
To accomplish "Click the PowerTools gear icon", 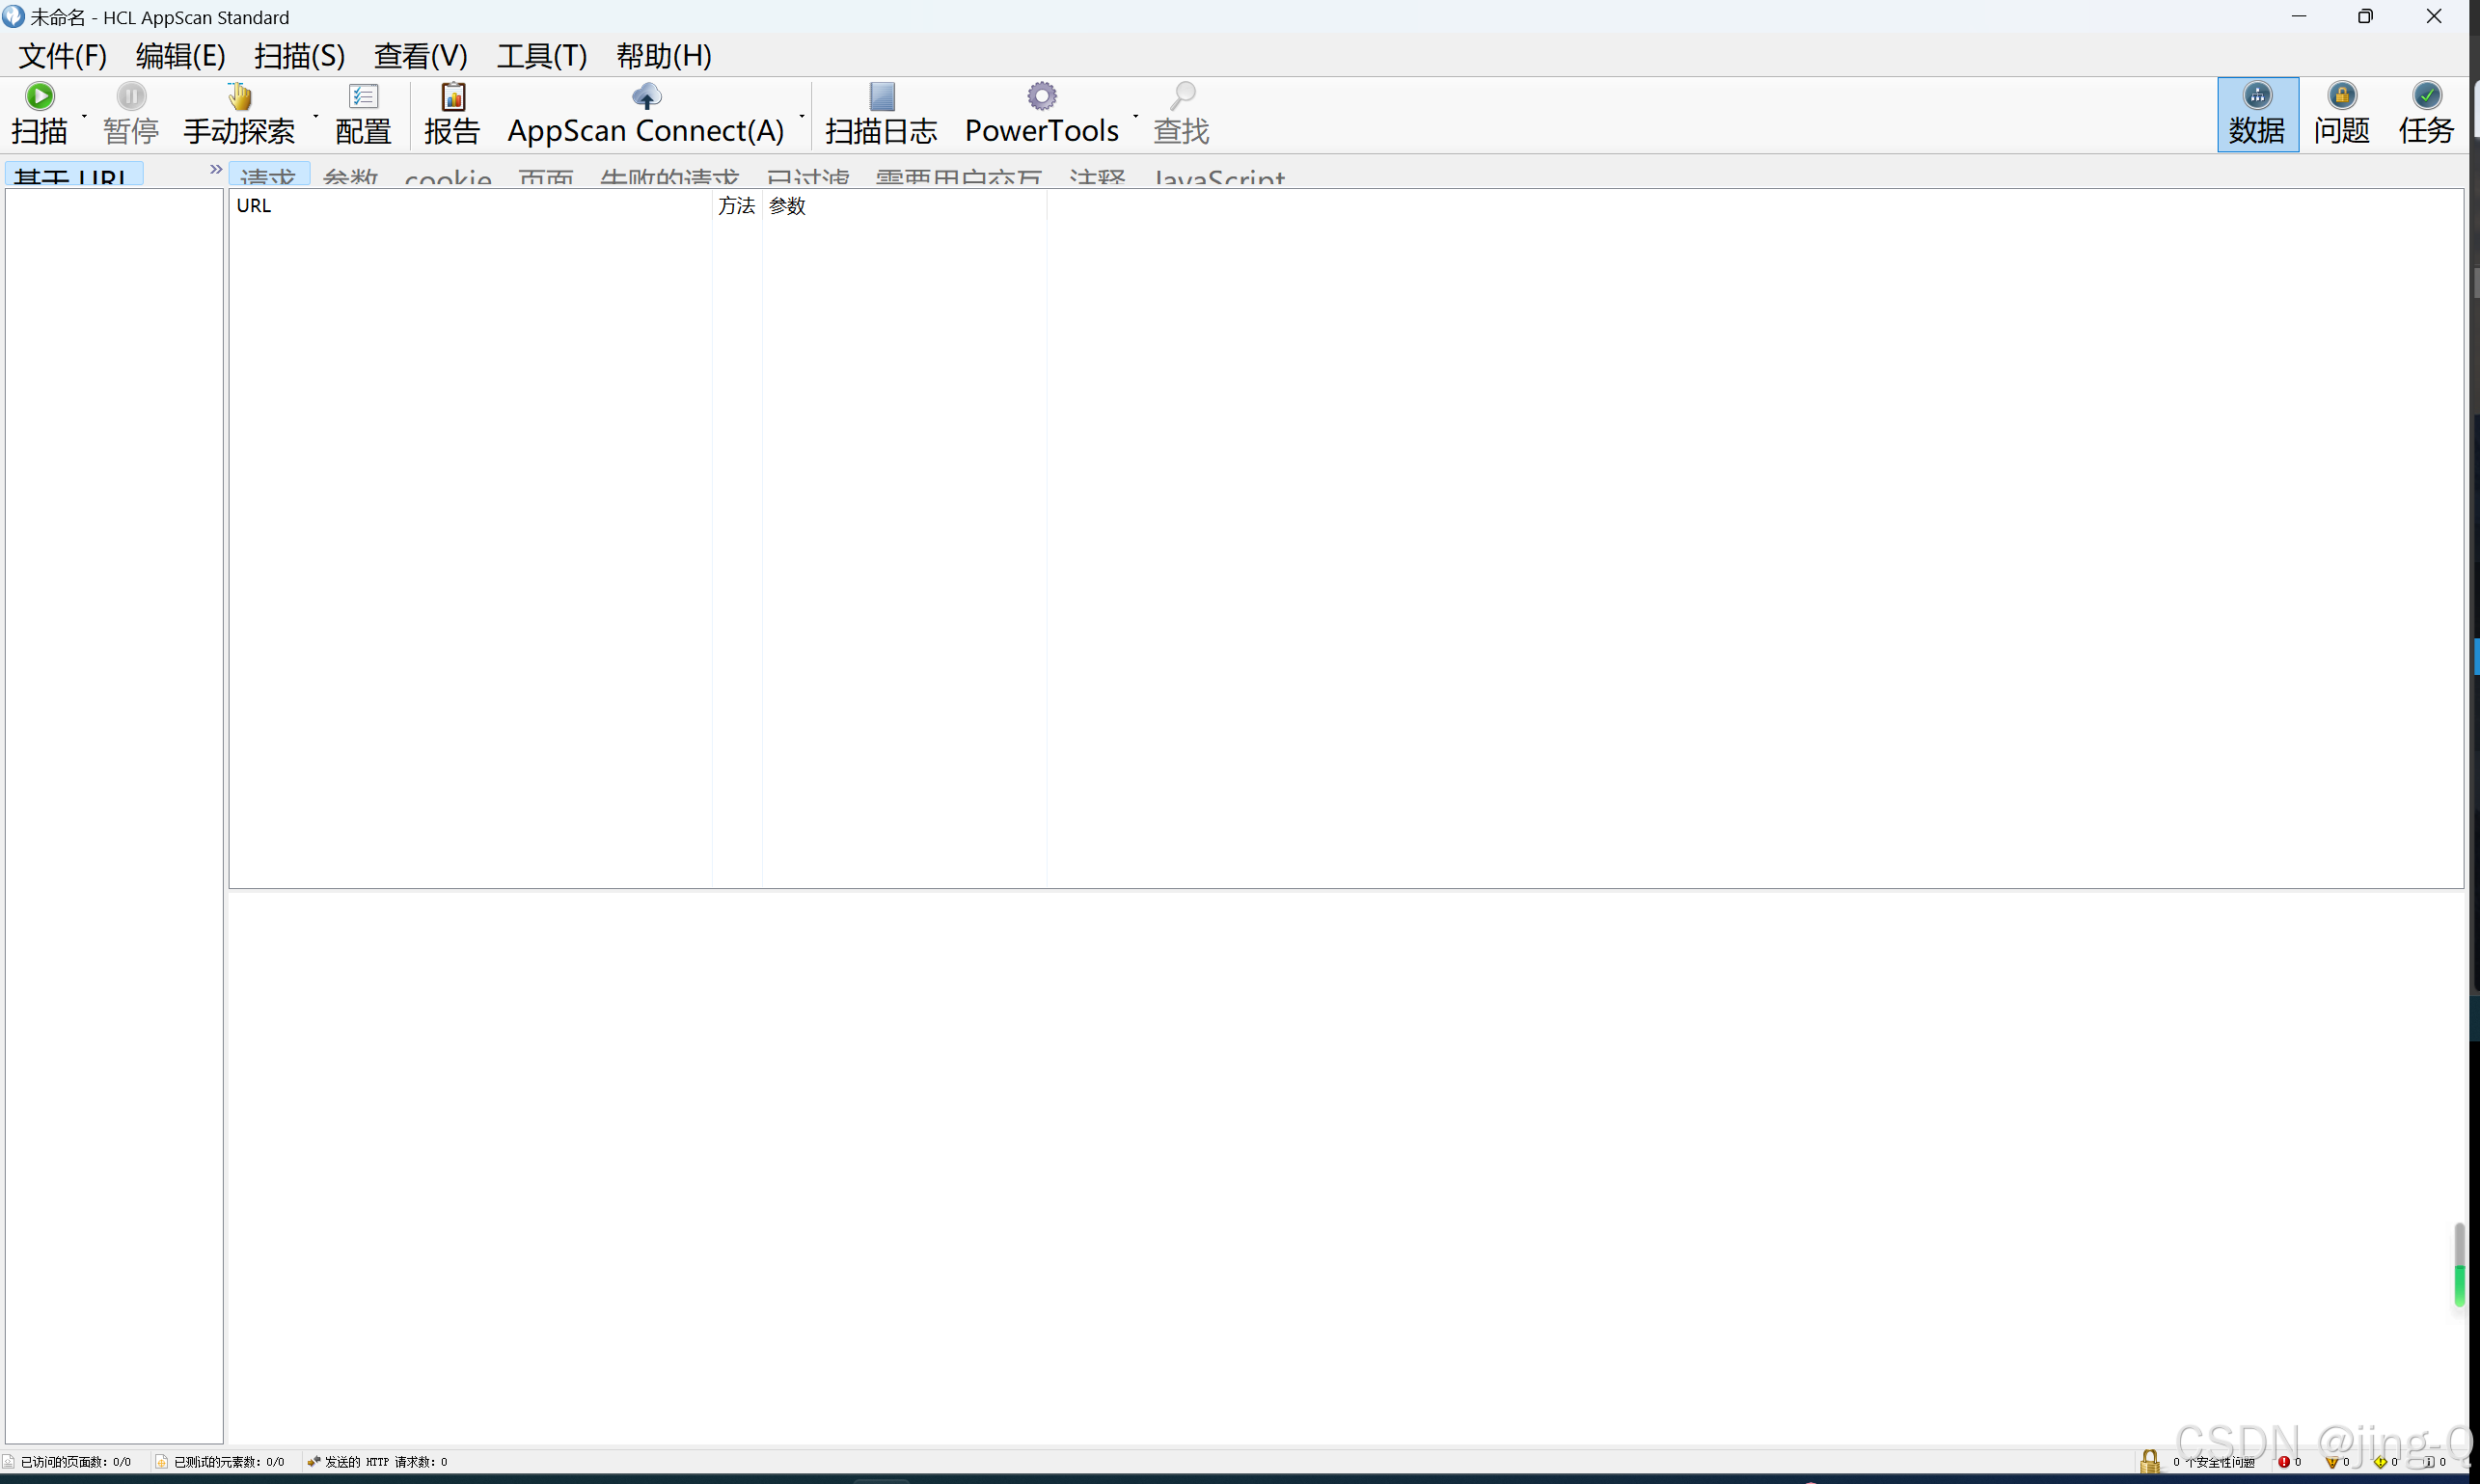I will coord(1042,97).
